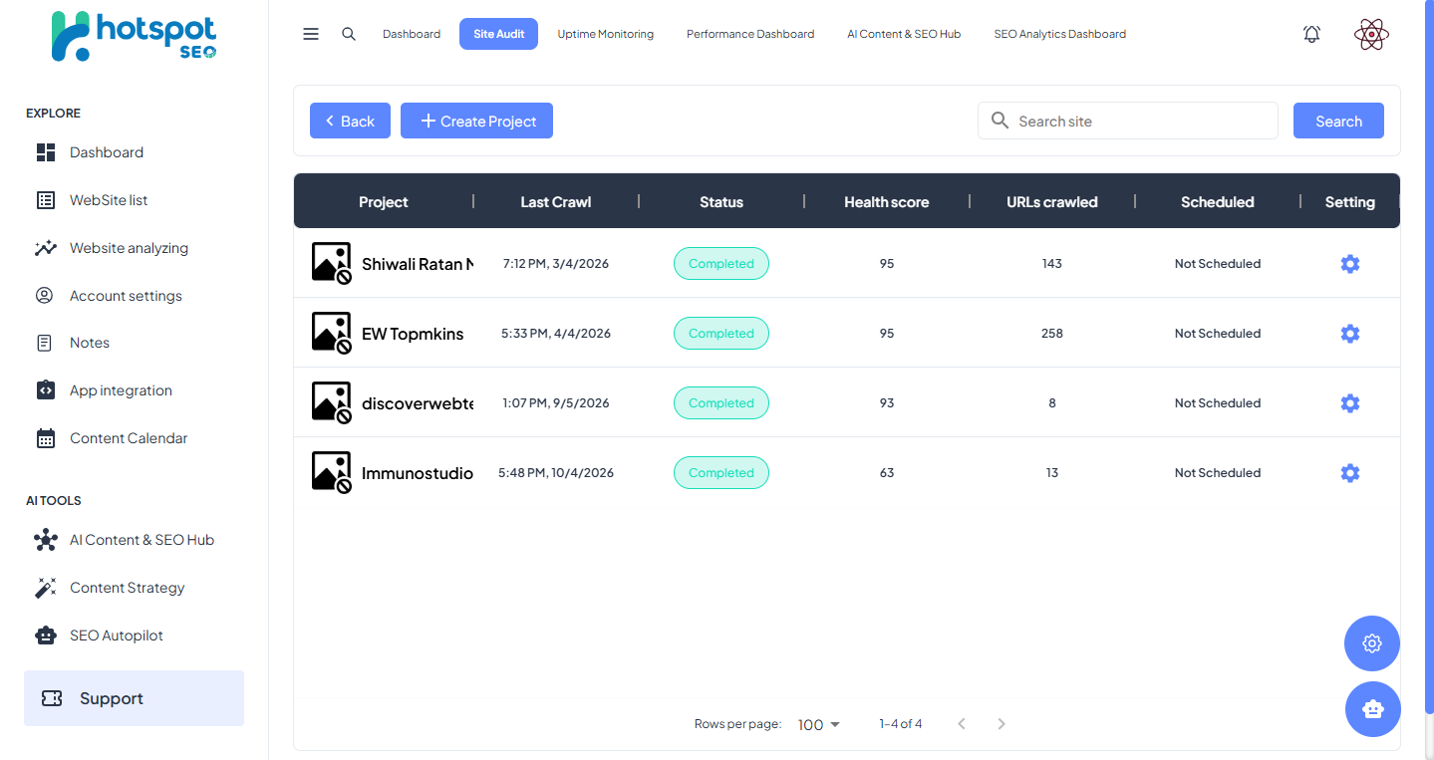Click the Completed badge for Shiwali Ratan
The image size is (1434, 760).
tap(721, 264)
